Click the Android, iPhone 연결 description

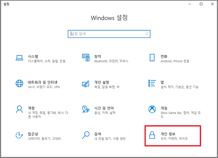(175, 61)
